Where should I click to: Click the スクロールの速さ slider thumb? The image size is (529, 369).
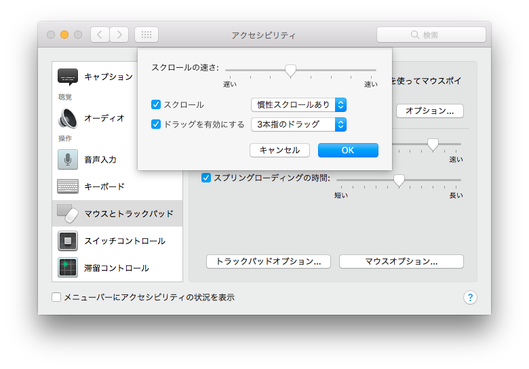point(290,71)
